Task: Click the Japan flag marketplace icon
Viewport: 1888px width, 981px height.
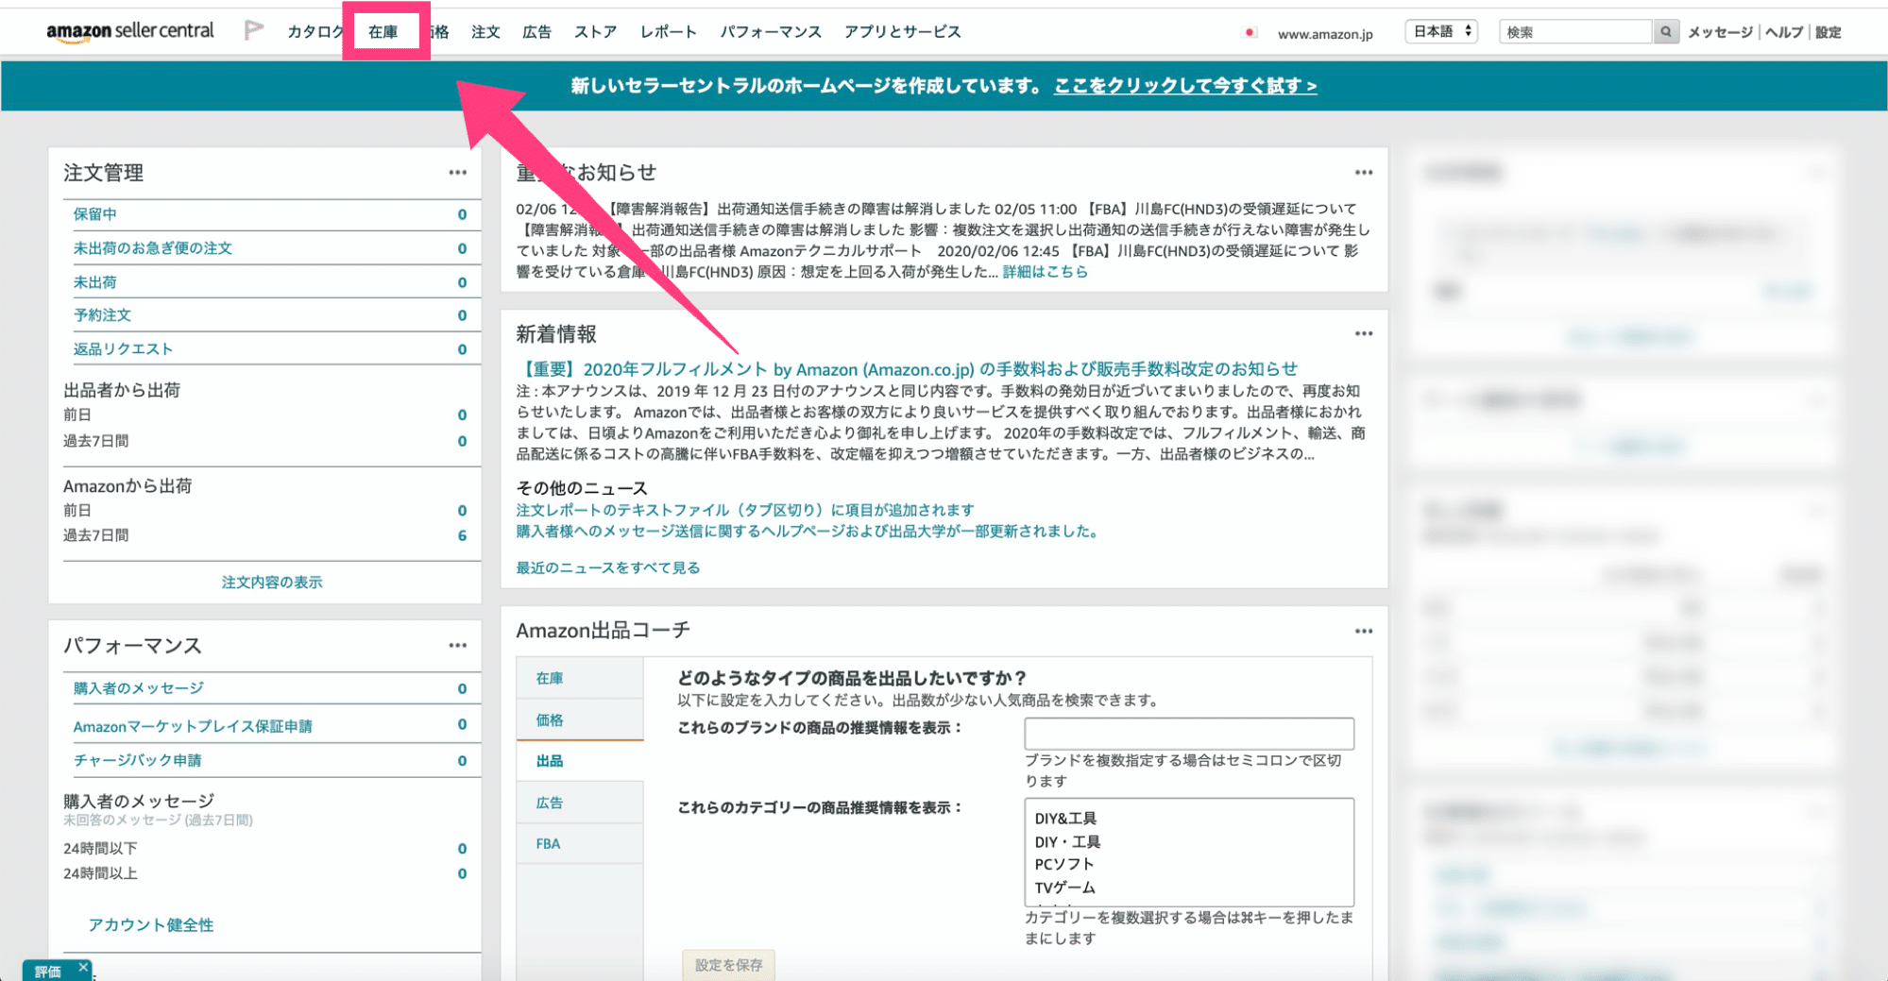Action: [1250, 33]
